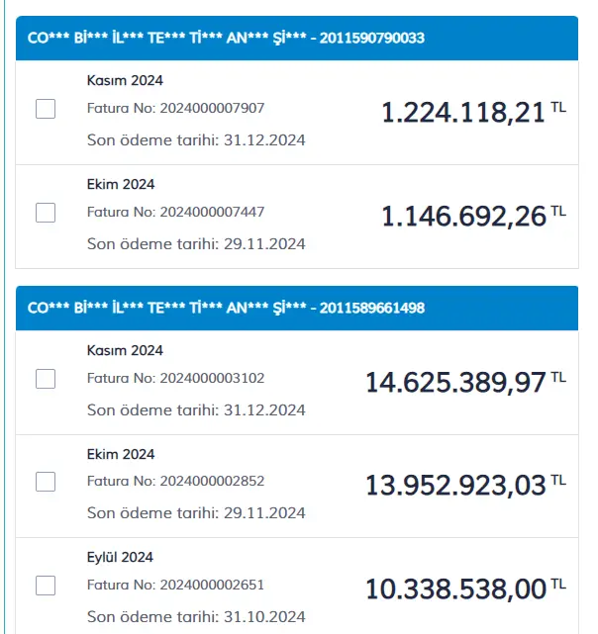The image size is (598, 634).
Task: Click Fatura No: 2024000007907 text
Action: [x=175, y=108]
